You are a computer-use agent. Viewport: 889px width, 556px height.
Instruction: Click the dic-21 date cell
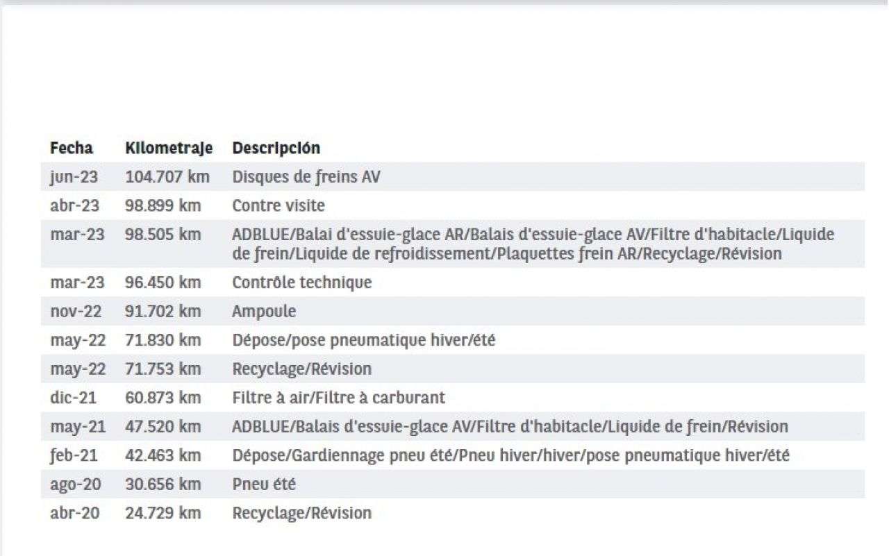tap(73, 398)
